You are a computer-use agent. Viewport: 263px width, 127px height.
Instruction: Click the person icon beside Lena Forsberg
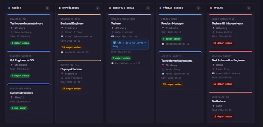pos(62,78)
